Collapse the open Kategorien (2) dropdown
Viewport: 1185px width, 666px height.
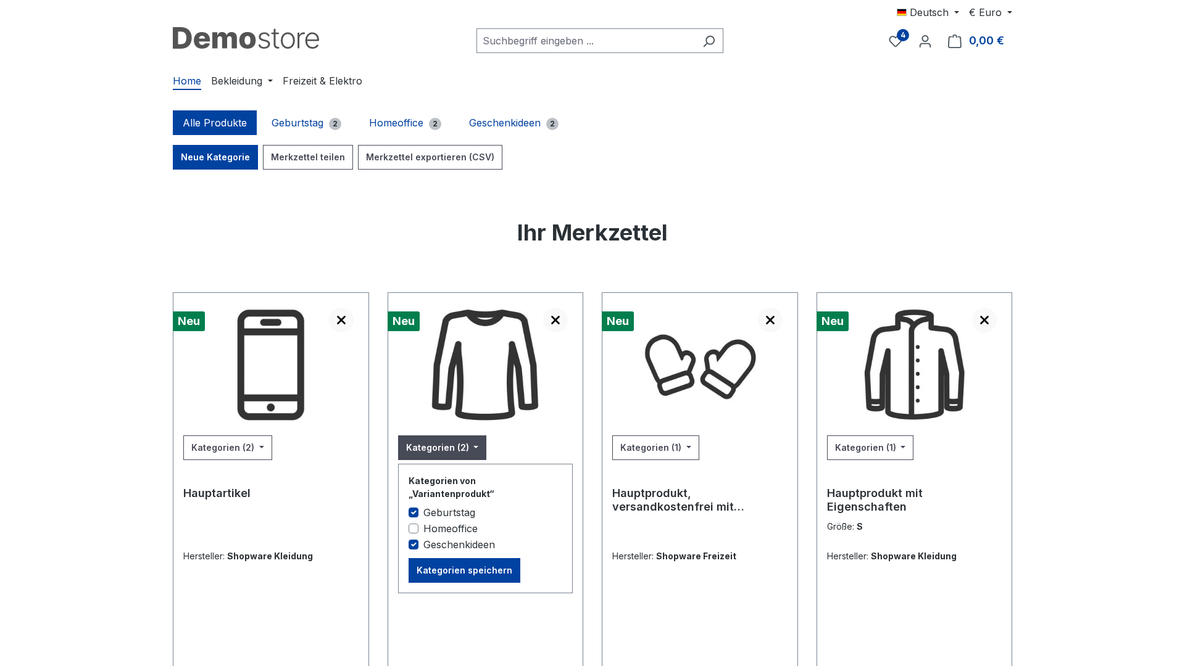pyautogui.click(x=442, y=448)
